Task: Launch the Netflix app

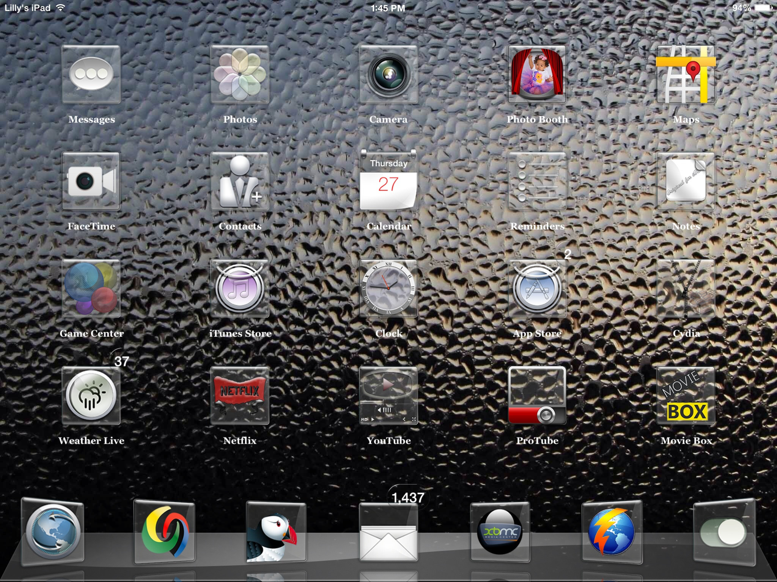Action: (240, 395)
